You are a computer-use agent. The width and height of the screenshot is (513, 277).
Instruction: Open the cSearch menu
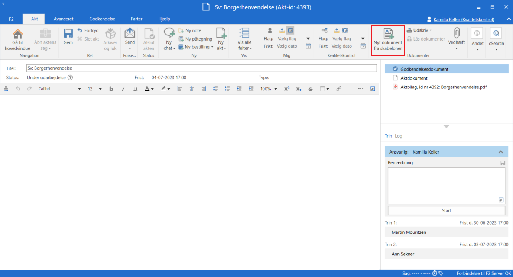pyautogui.click(x=496, y=39)
